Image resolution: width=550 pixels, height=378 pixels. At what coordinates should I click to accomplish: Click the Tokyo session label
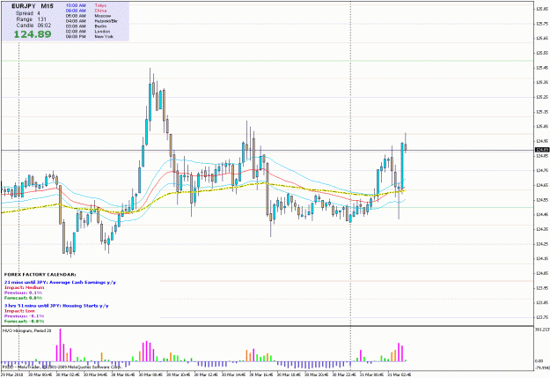click(x=100, y=5)
